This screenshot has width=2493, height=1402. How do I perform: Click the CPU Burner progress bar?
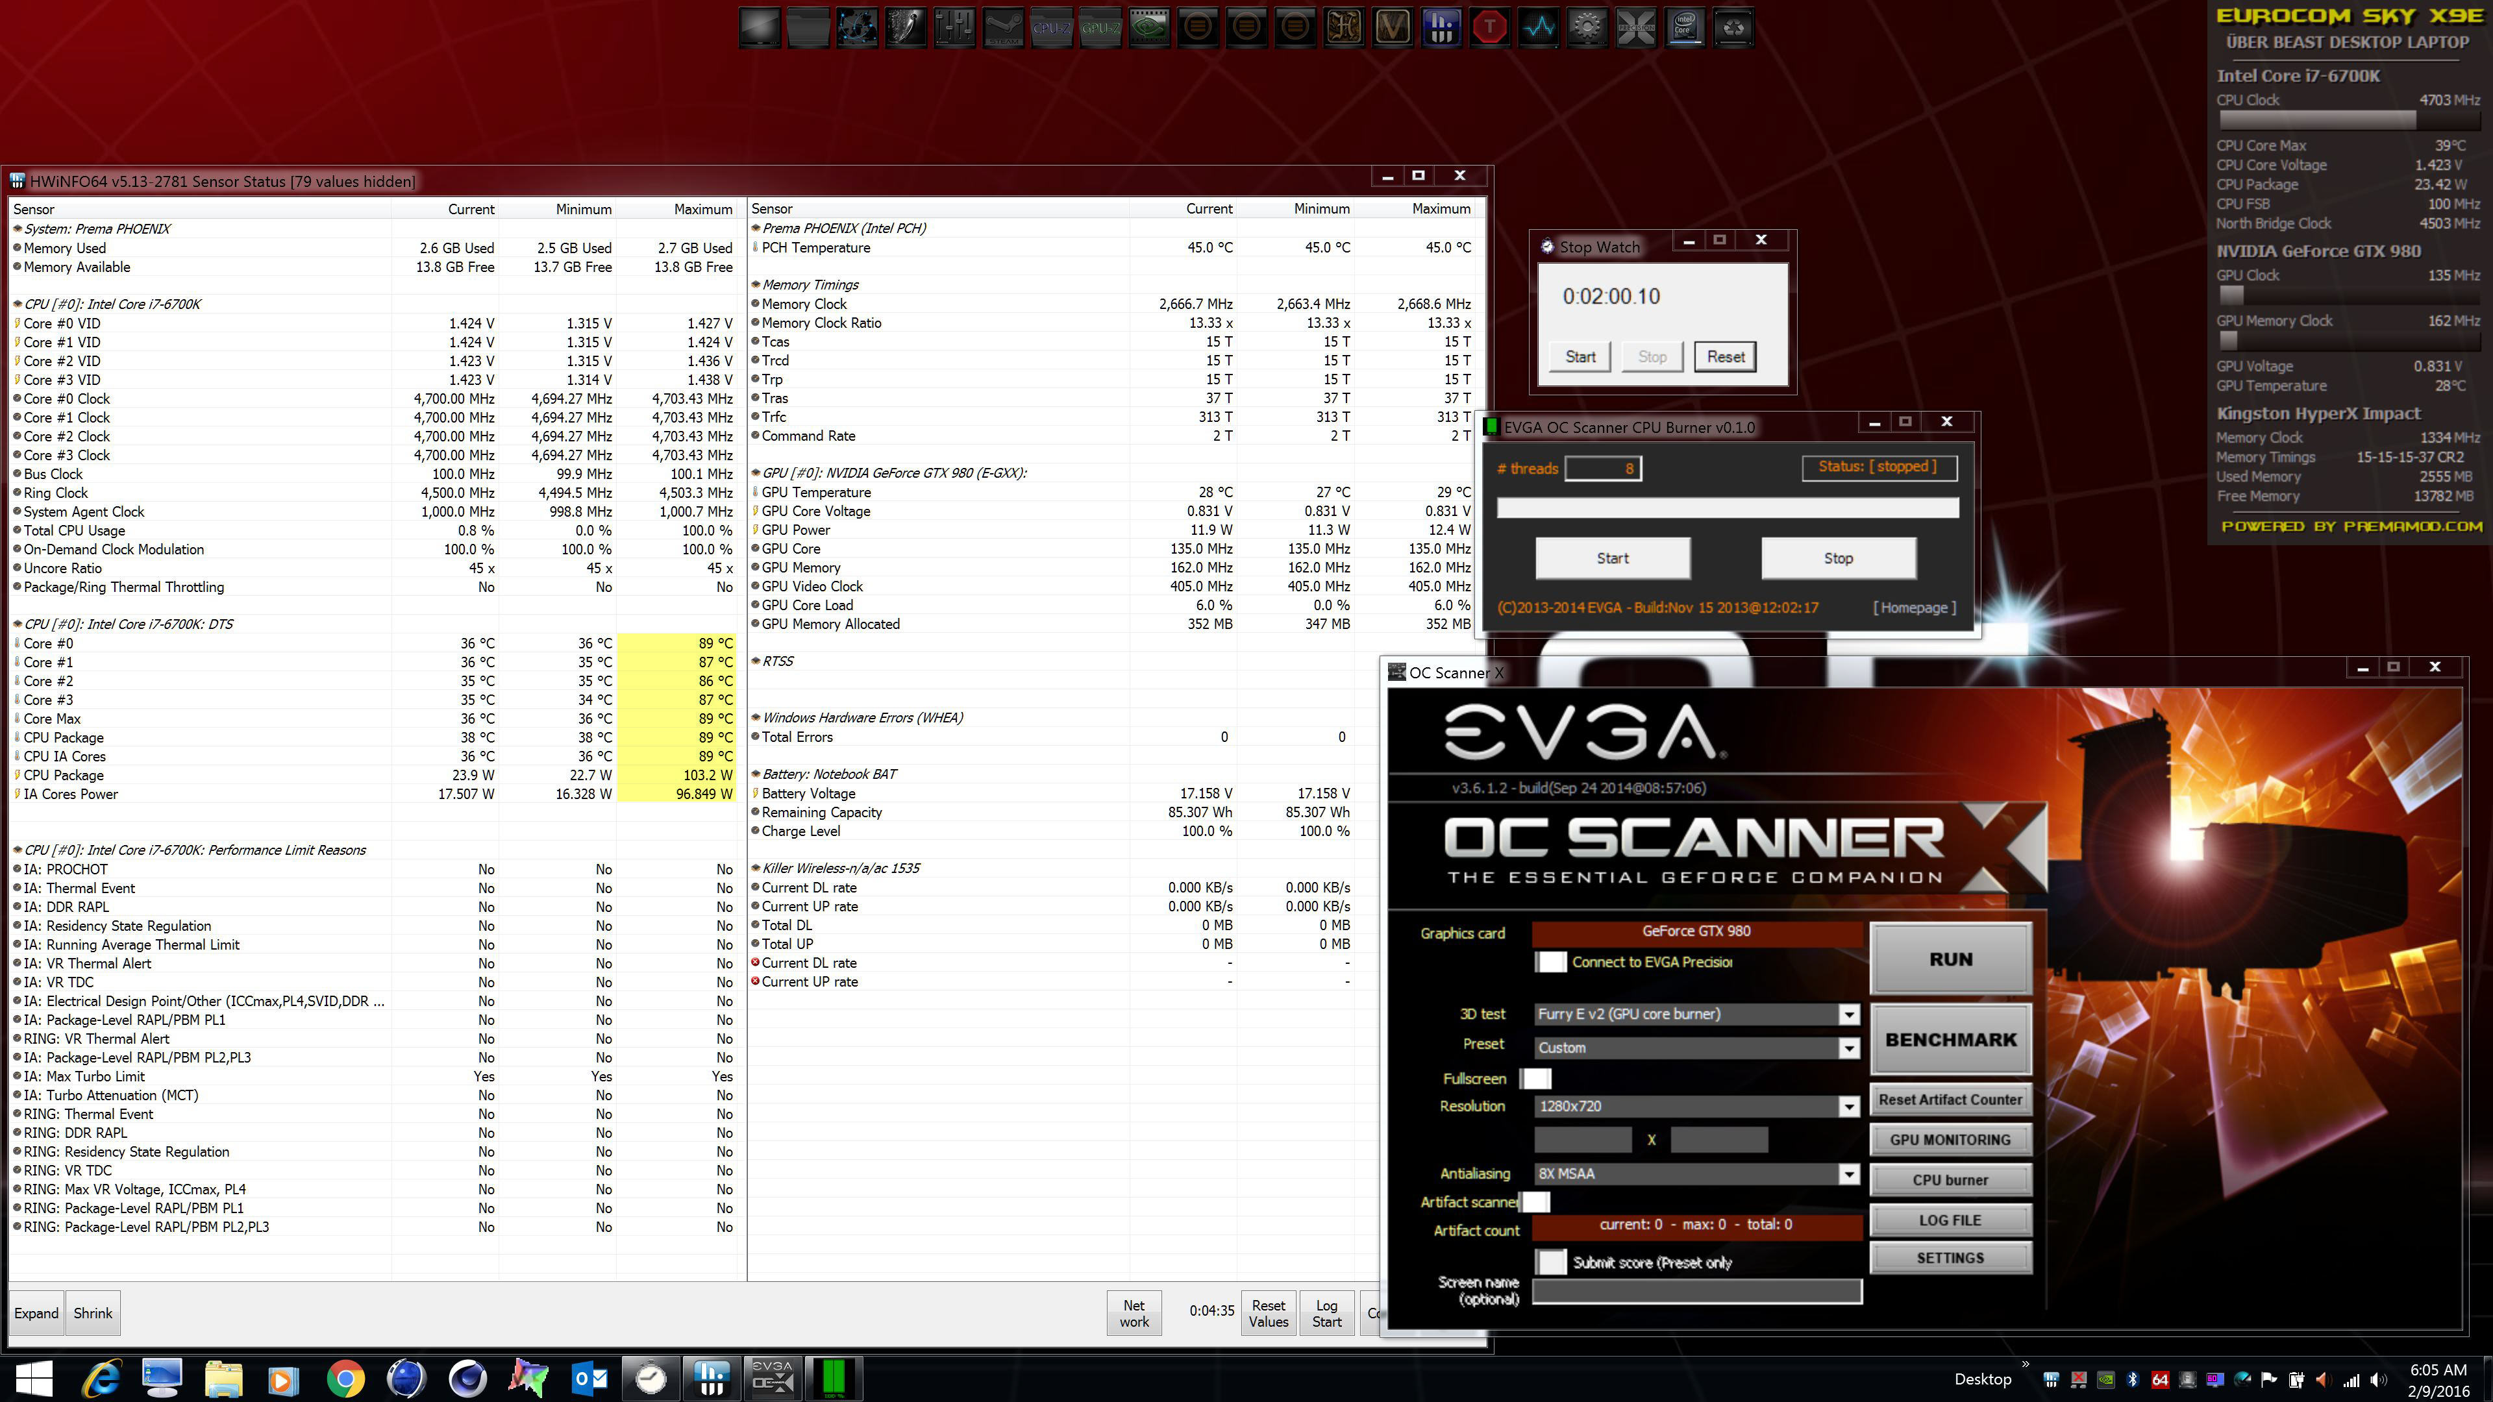(1728, 508)
